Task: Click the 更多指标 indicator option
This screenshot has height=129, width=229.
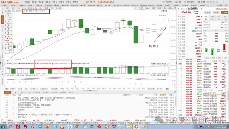Action: click(x=160, y=89)
